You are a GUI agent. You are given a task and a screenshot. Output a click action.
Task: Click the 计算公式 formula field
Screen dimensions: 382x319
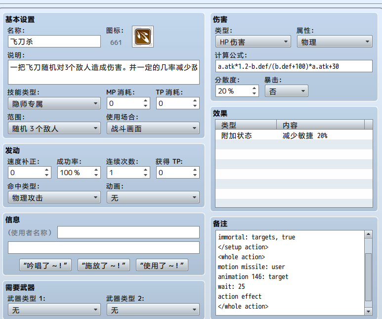294,66
